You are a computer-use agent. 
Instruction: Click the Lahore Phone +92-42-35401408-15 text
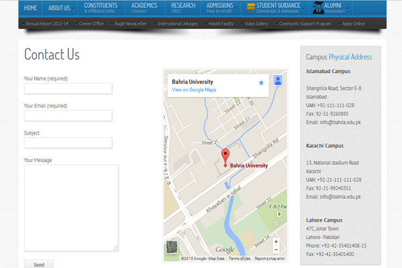[336, 246]
